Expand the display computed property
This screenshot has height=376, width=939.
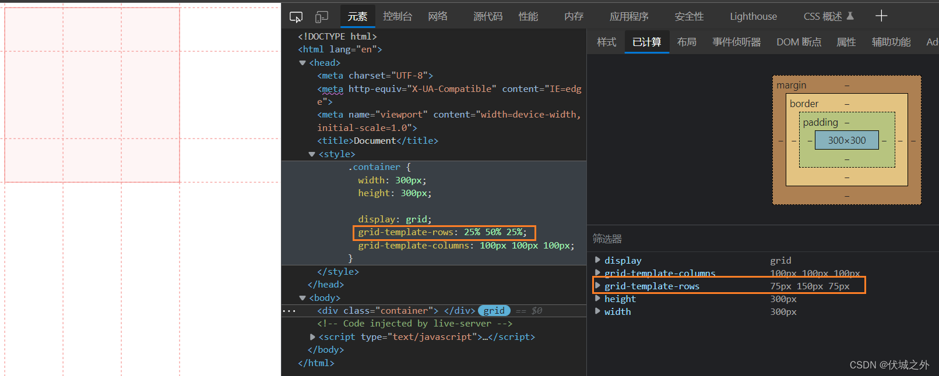pos(597,260)
